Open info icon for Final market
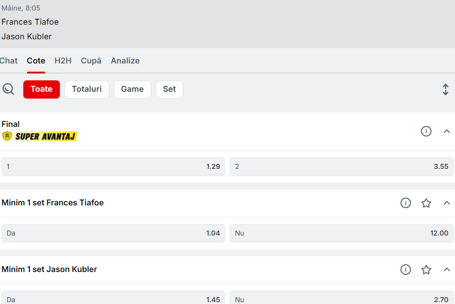The width and height of the screenshot is (455, 304). coord(426,131)
